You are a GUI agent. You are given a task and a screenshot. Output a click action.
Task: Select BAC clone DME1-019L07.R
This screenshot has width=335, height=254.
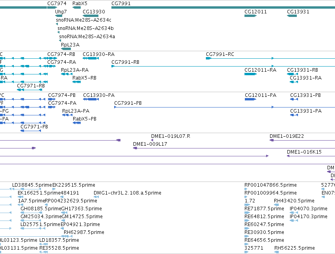pyautogui.click(x=171, y=136)
